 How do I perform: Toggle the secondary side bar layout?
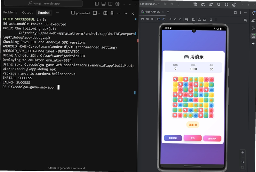pos(110,4)
